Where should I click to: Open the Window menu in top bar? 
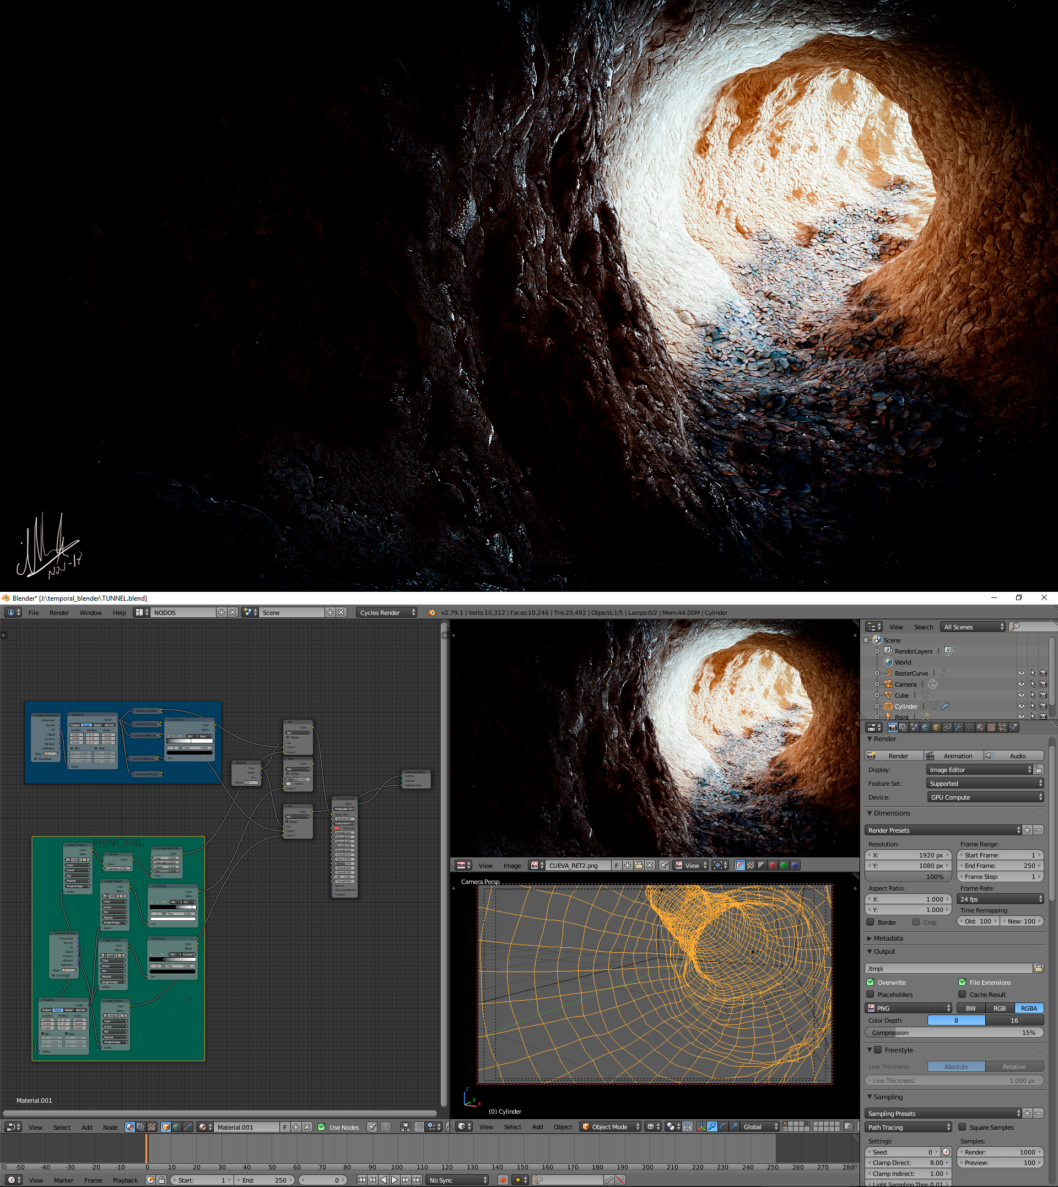(91, 613)
